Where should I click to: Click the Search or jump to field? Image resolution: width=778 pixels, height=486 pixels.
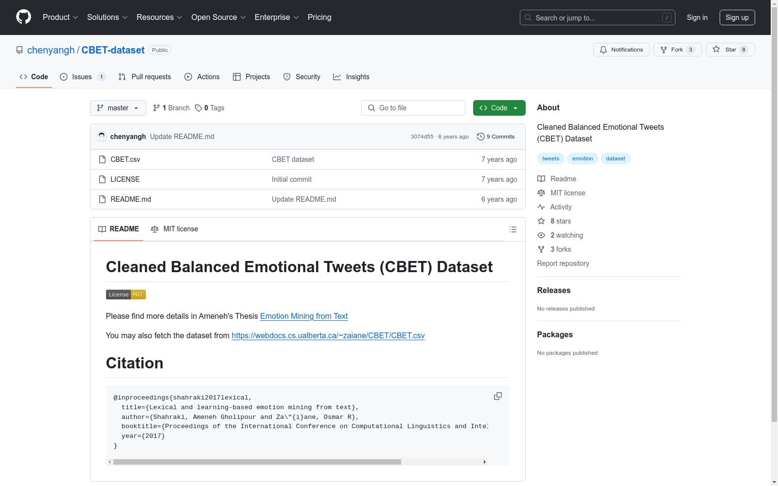coord(598,17)
